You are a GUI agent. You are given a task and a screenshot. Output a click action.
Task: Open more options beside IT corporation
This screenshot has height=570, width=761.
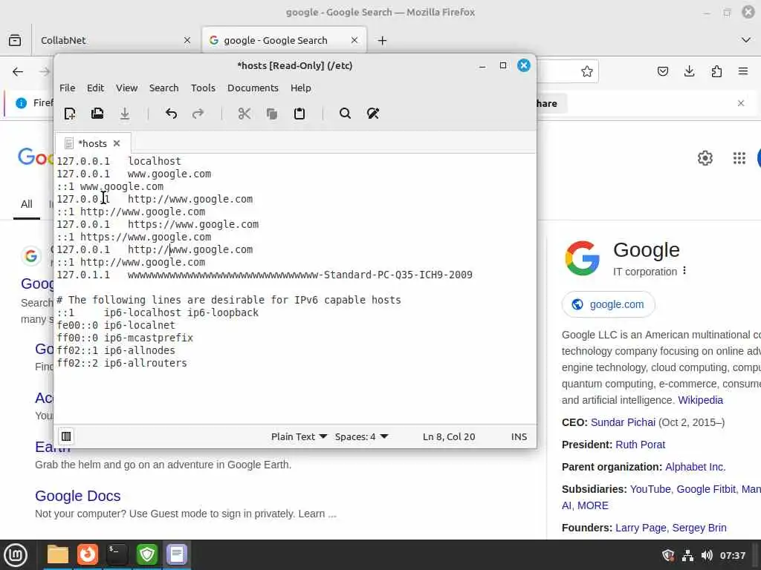684,270
